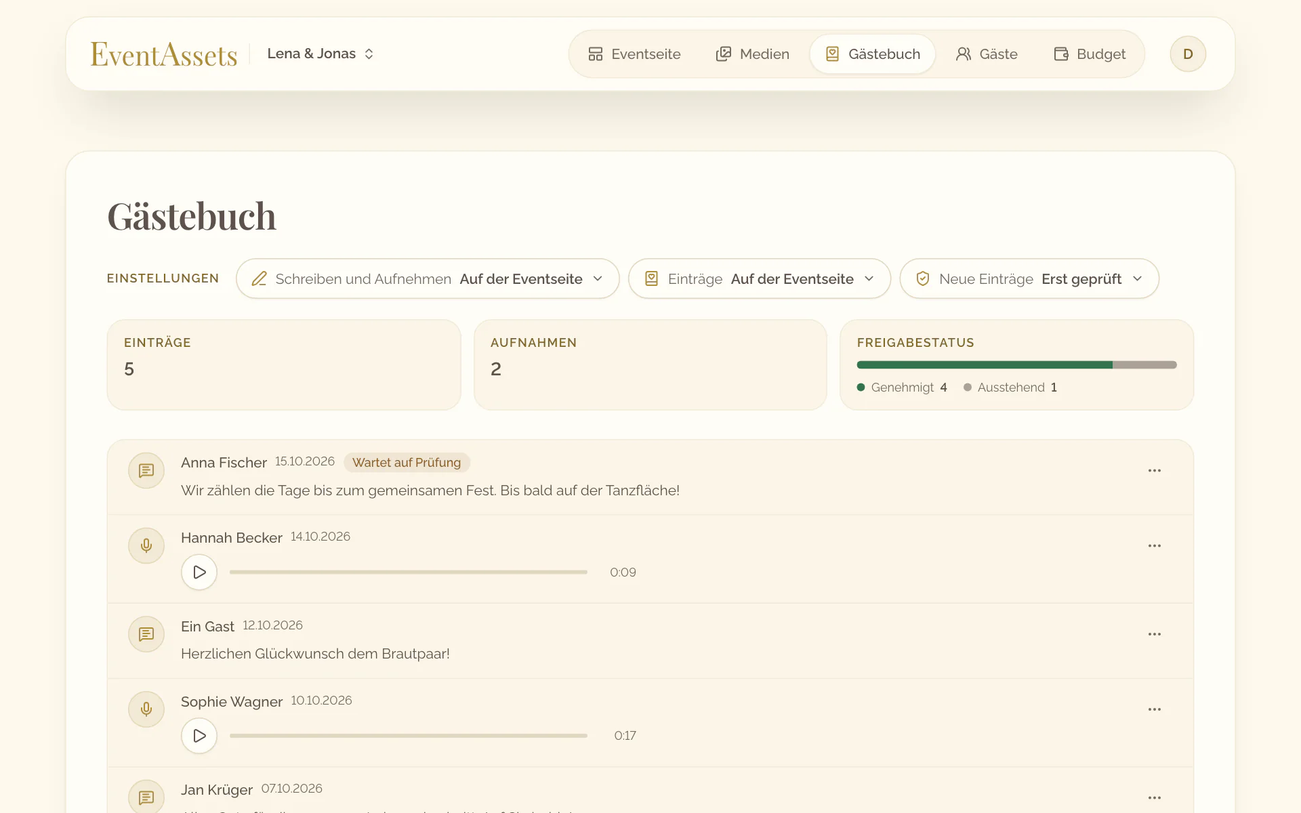Go to the Gäste tab
This screenshot has width=1301, height=813.
click(987, 54)
